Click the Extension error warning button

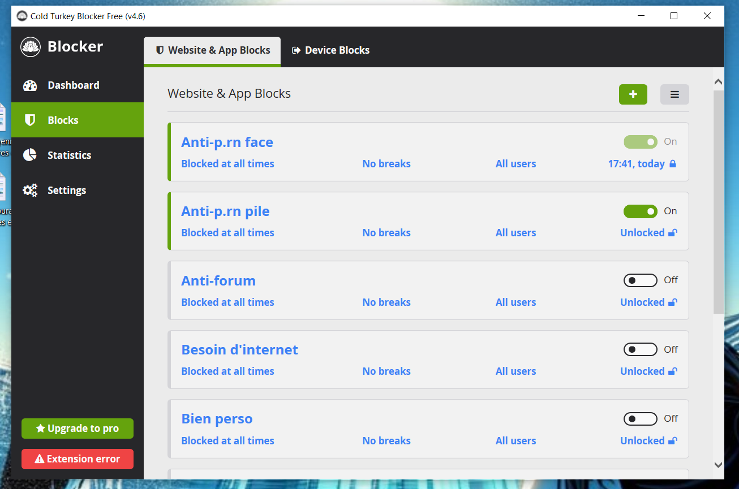point(78,459)
